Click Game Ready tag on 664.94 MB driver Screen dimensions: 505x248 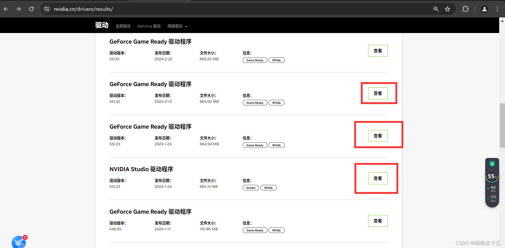pyautogui.click(x=255, y=145)
